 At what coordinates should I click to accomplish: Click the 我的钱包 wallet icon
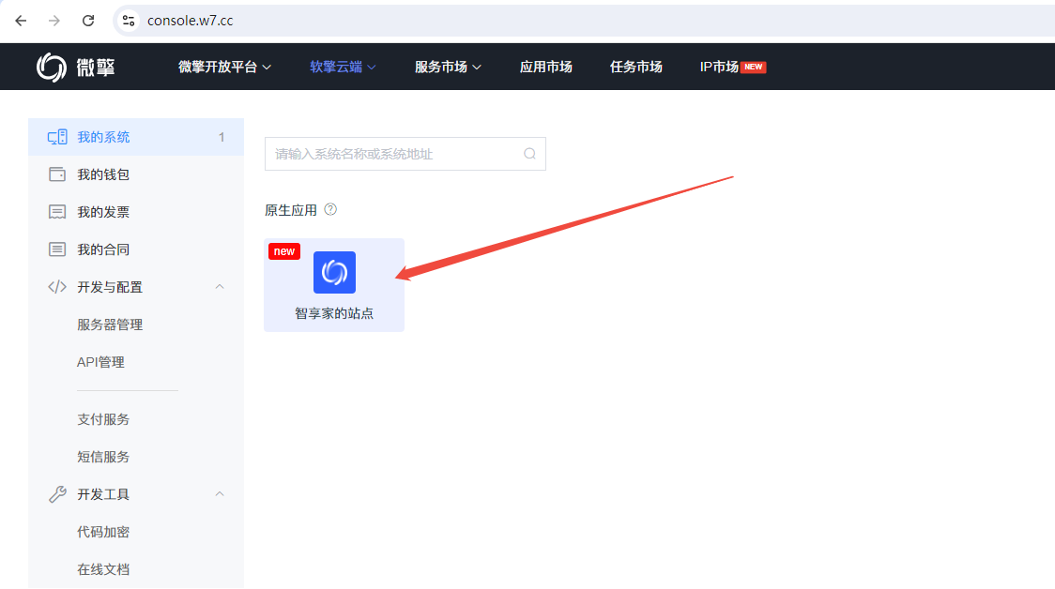(x=57, y=174)
